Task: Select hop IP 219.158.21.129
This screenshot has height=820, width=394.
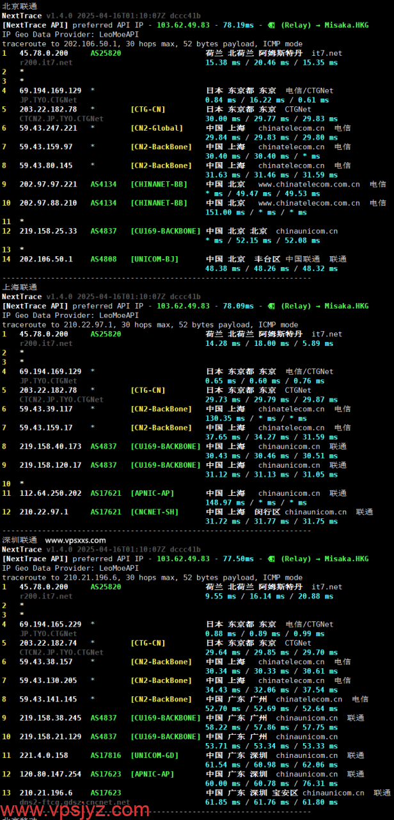Action: pyautogui.click(x=51, y=737)
